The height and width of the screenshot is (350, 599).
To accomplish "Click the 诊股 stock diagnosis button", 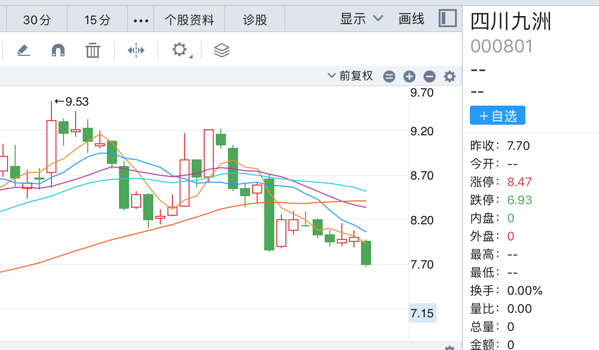I will pos(255,20).
